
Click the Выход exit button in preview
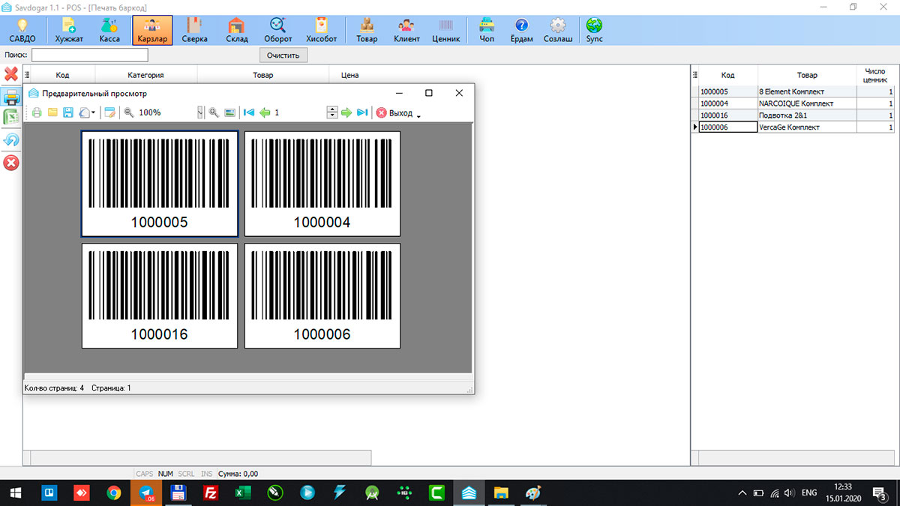[x=394, y=112]
